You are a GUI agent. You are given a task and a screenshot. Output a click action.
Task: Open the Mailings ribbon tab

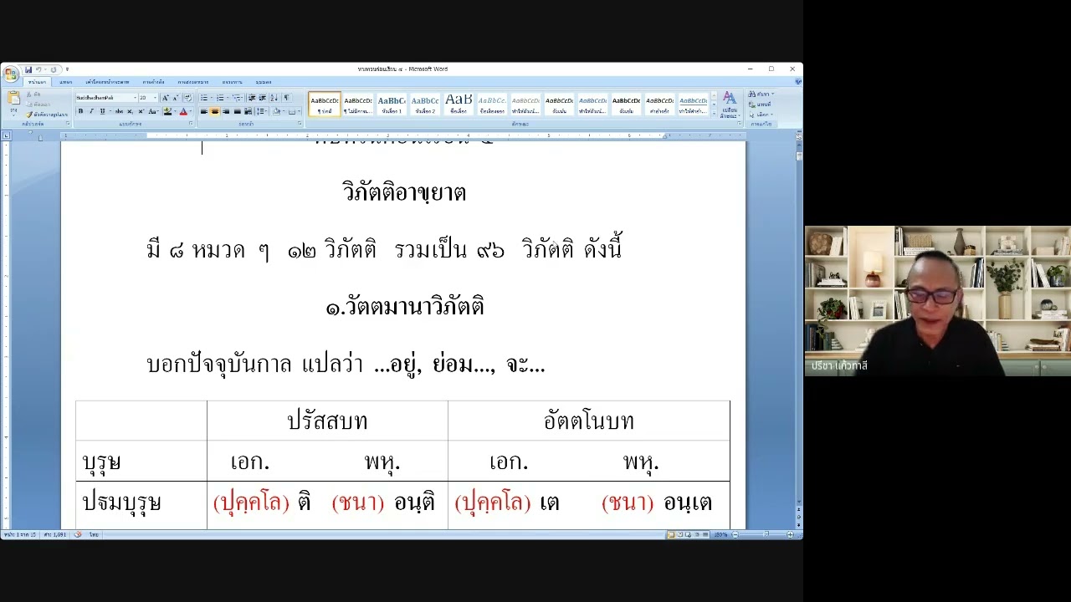[192, 82]
